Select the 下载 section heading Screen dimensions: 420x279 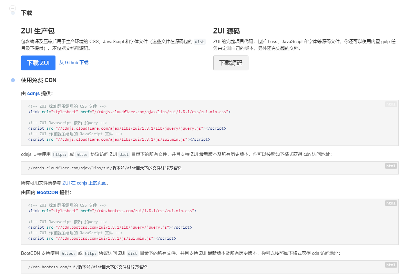[27, 13]
